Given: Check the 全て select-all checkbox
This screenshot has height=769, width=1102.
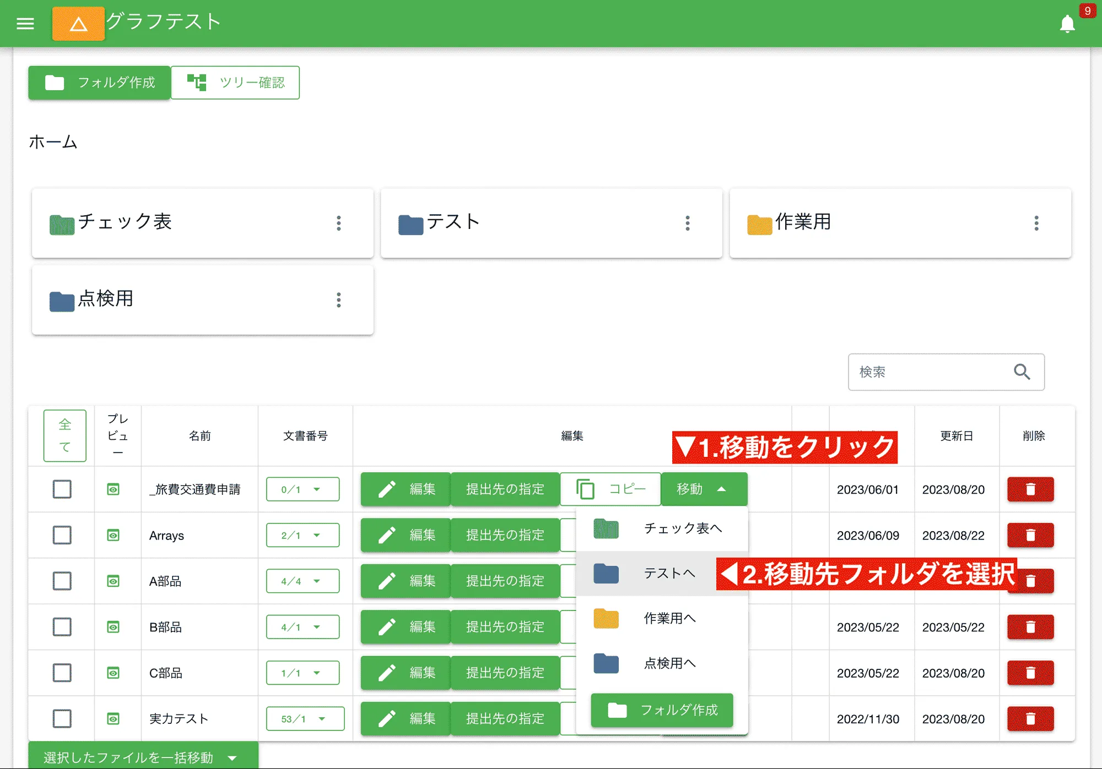Looking at the screenshot, I should [x=65, y=435].
